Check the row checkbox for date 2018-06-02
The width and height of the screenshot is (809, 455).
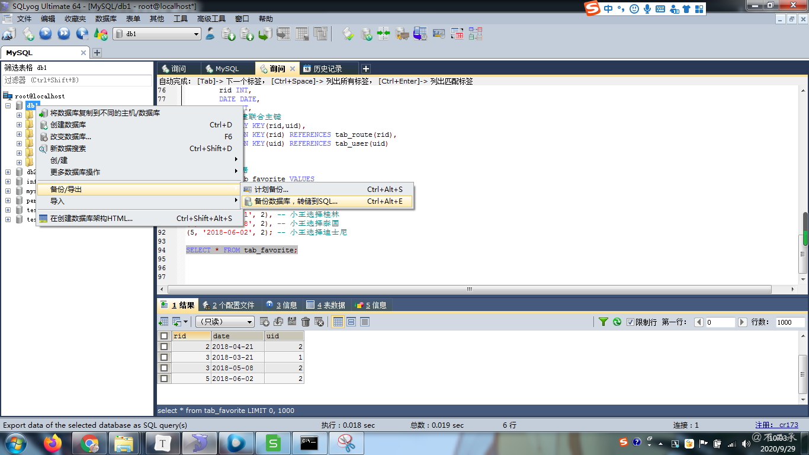(x=164, y=379)
